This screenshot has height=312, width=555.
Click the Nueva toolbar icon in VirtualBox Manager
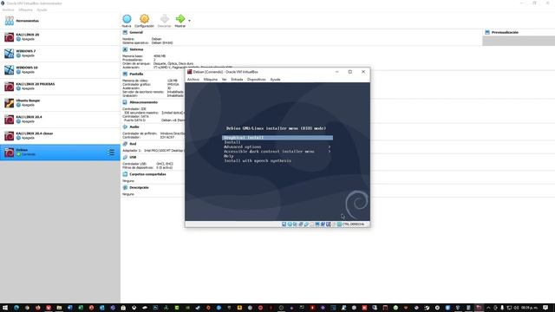coord(127,19)
